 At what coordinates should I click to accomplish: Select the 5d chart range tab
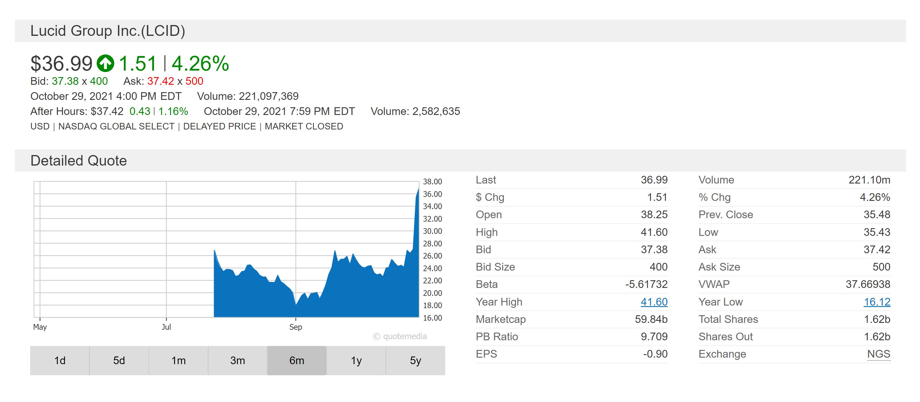[x=119, y=360]
